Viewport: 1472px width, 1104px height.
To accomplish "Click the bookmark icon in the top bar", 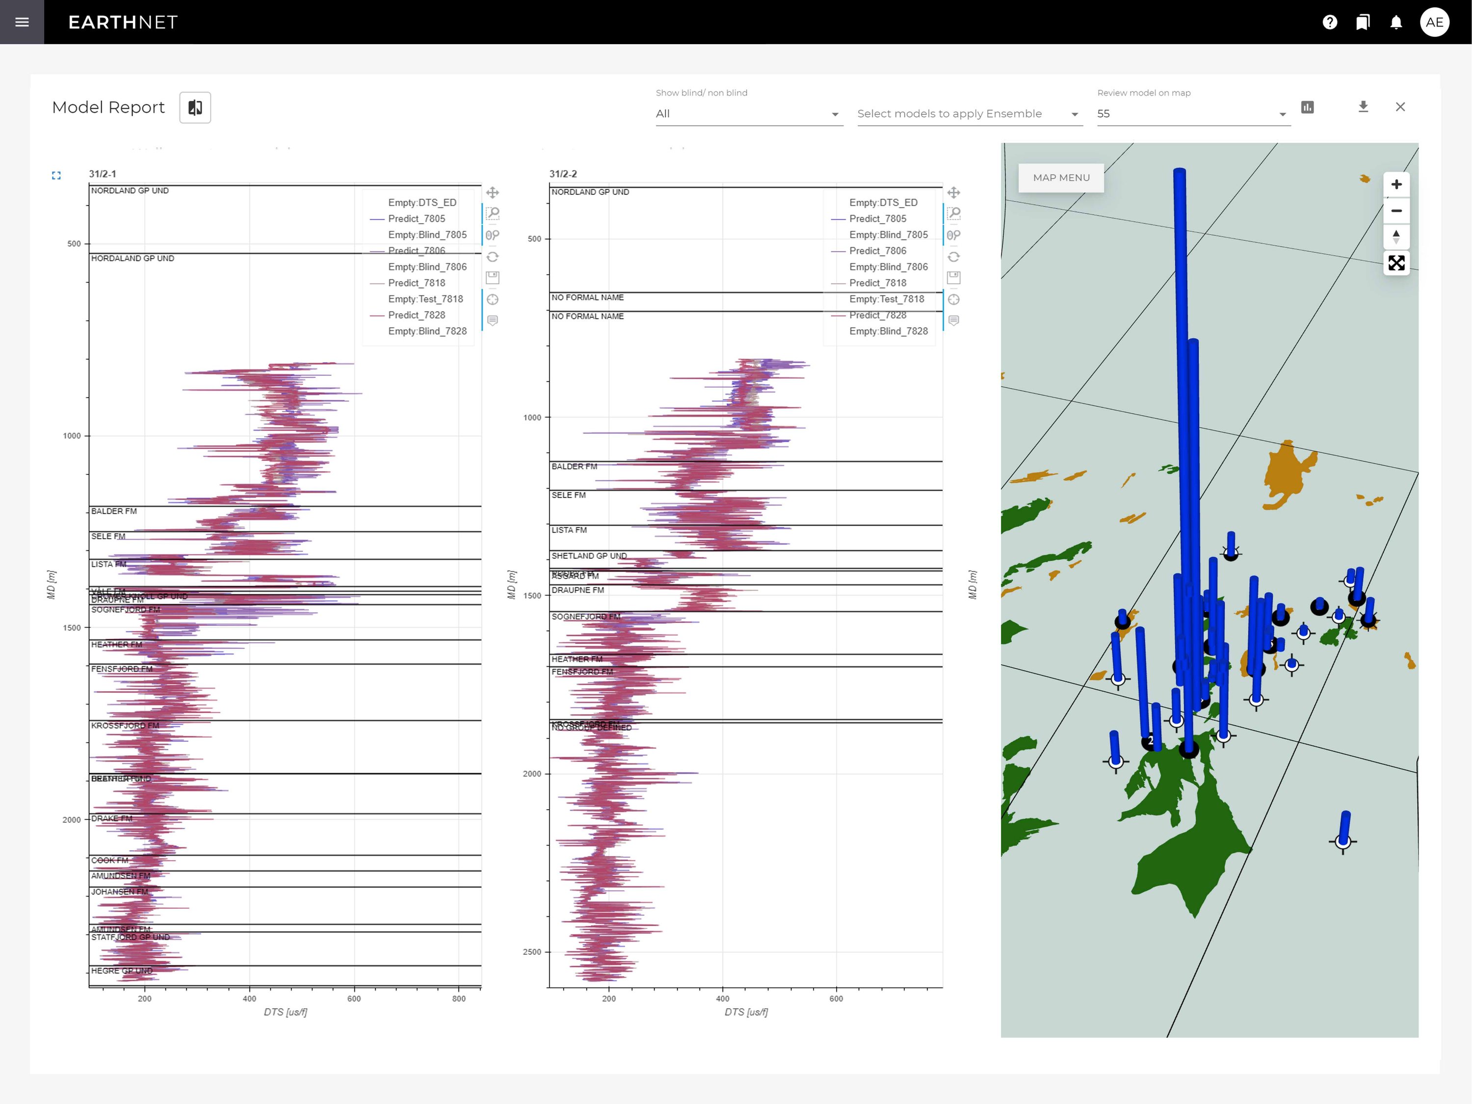I will click(1363, 22).
